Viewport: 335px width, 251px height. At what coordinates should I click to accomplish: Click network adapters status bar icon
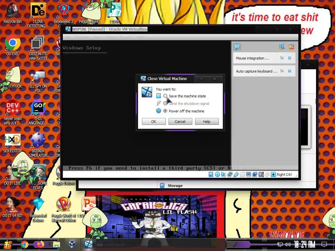(x=230, y=175)
